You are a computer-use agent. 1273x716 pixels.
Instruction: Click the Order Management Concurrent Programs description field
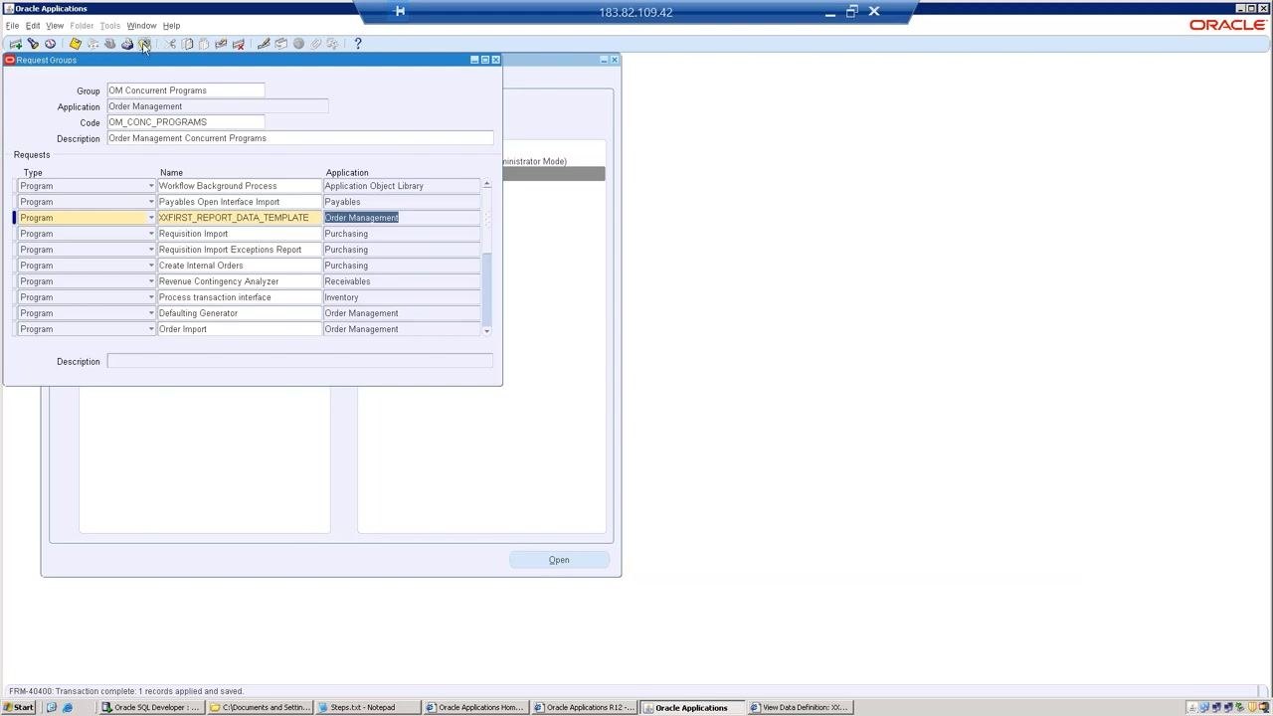[300, 138]
